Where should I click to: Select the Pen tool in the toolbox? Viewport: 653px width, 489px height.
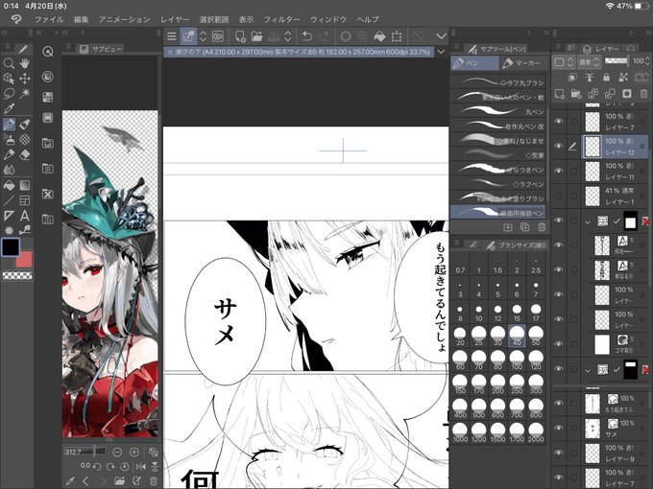[9, 124]
